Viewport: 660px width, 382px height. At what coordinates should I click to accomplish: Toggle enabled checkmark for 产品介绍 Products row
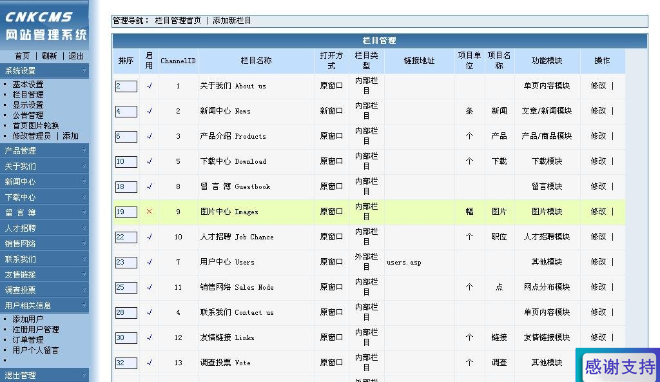click(149, 136)
